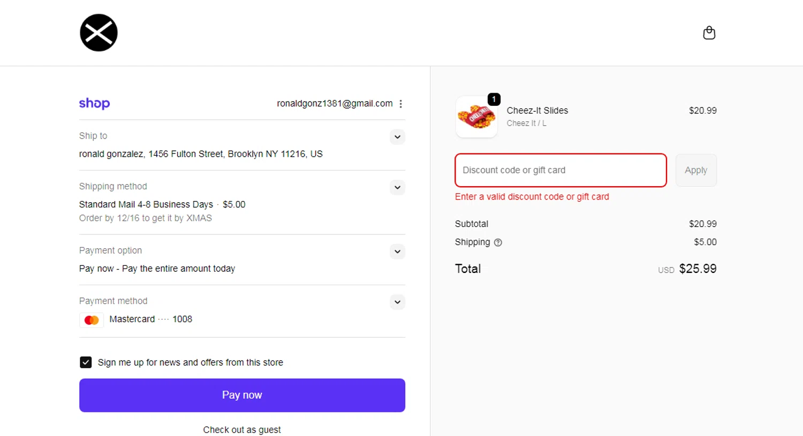Click the email ronaldgonz1381@gmail.com
This screenshot has height=436, width=803.
[x=335, y=103]
